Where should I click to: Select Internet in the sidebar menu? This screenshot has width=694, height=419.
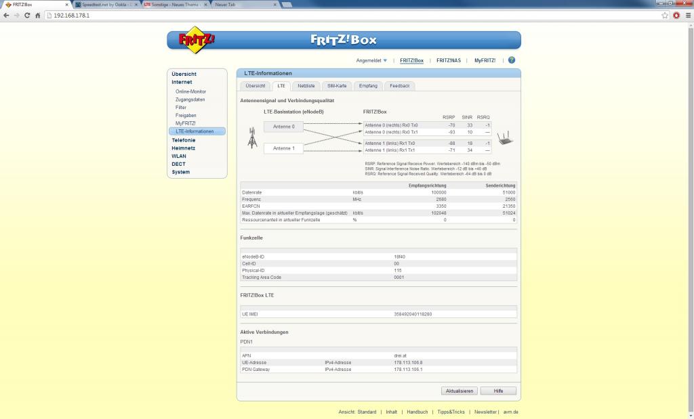click(x=182, y=82)
